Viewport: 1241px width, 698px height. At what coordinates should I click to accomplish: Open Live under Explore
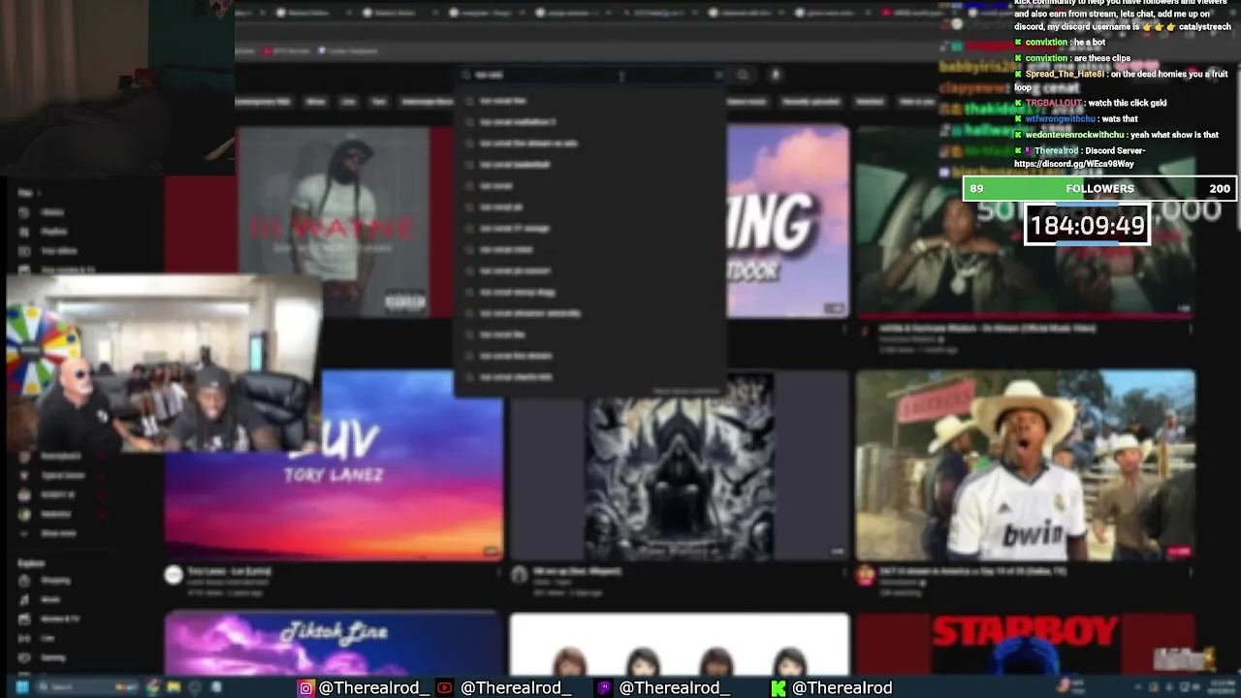(x=48, y=639)
